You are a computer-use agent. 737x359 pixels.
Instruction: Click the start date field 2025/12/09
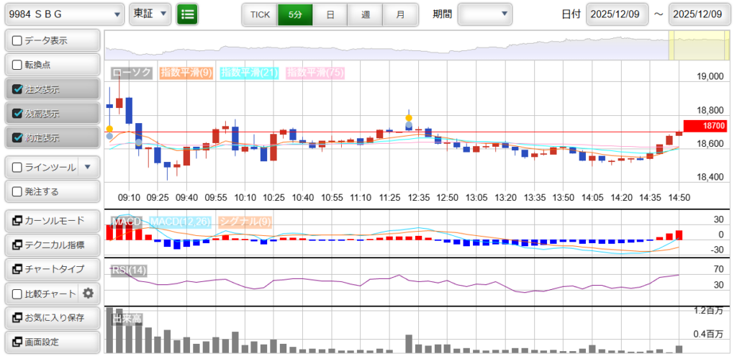(x=618, y=14)
